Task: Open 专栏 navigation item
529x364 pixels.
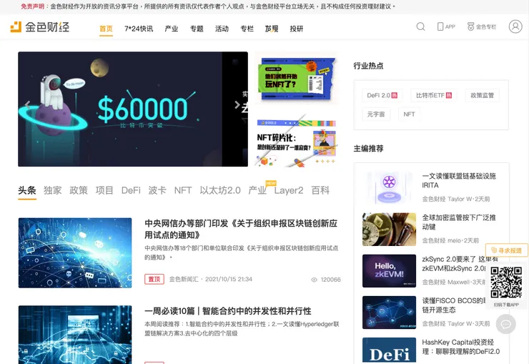Action: [247, 29]
